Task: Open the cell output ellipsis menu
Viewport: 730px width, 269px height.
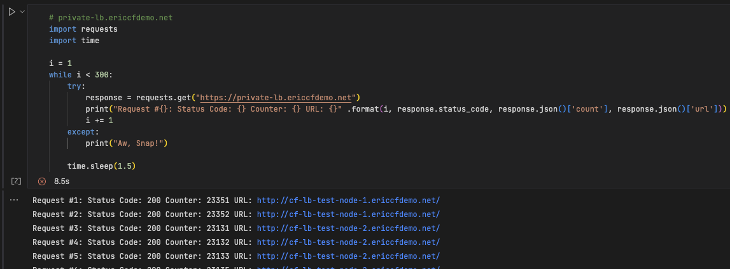Action: 13,200
